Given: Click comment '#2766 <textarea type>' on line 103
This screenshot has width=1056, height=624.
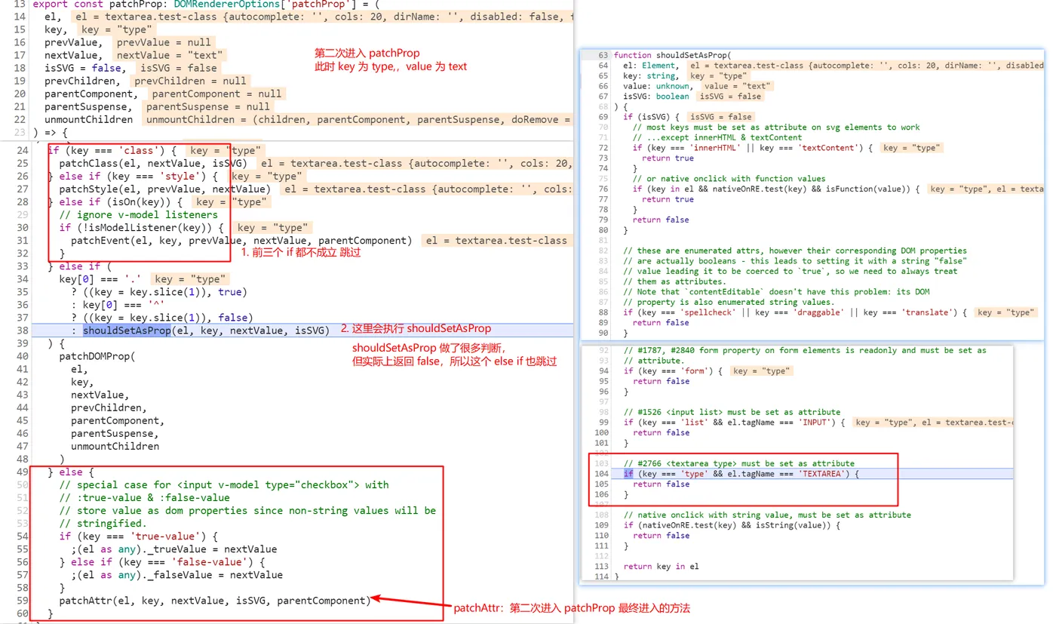Looking at the screenshot, I should point(739,463).
